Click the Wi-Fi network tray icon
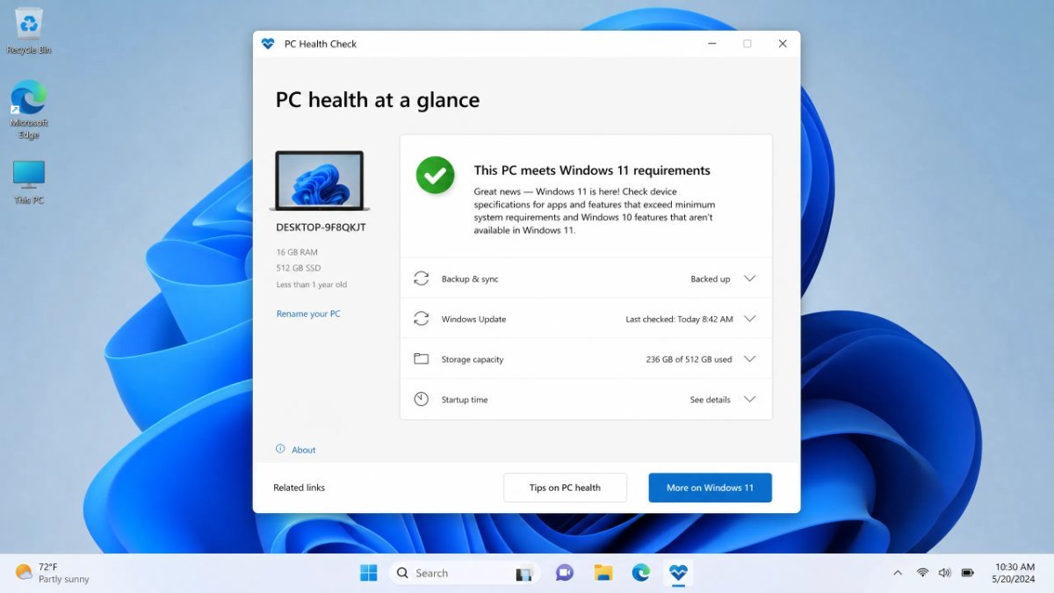1054x593 pixels. point(922,573)
